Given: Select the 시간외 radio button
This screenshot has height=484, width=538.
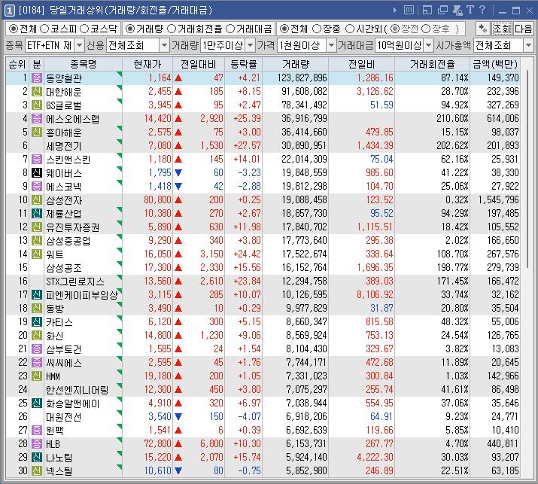Looking at the screenshot, I should (x=350, y=29).
